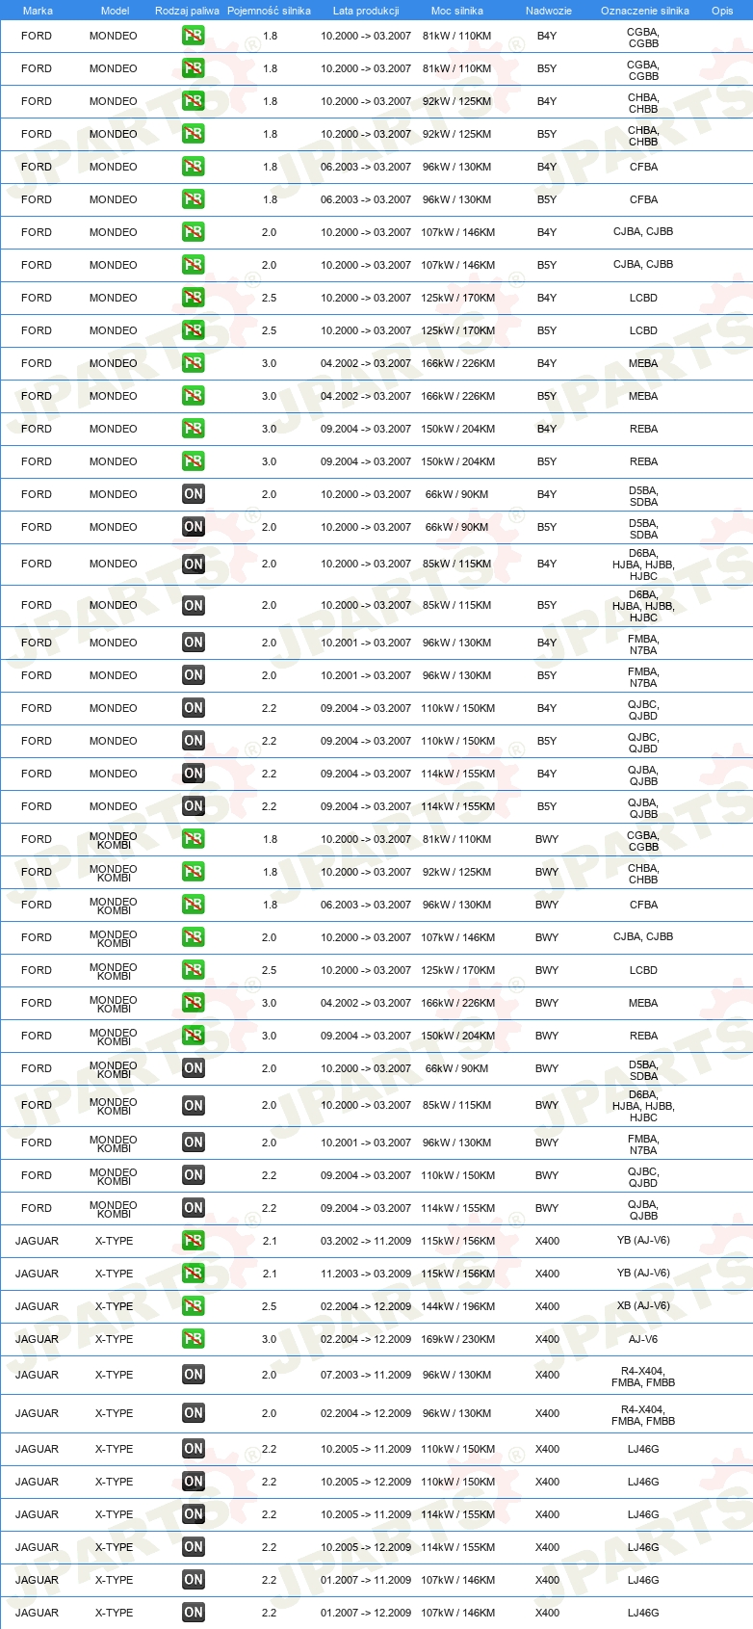This screenshot has width=753, height=1629.
Task: Click petrol icon for Mondeo Kombi 166kW
Action: coord(194,1003)
